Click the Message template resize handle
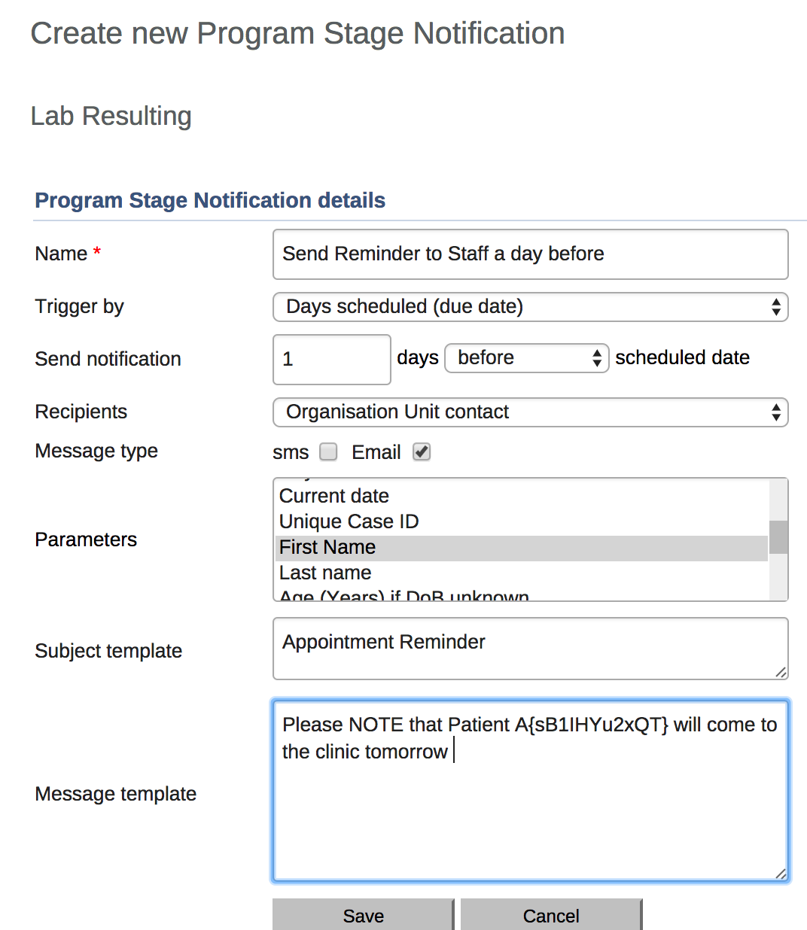 [x=781, y=874]
